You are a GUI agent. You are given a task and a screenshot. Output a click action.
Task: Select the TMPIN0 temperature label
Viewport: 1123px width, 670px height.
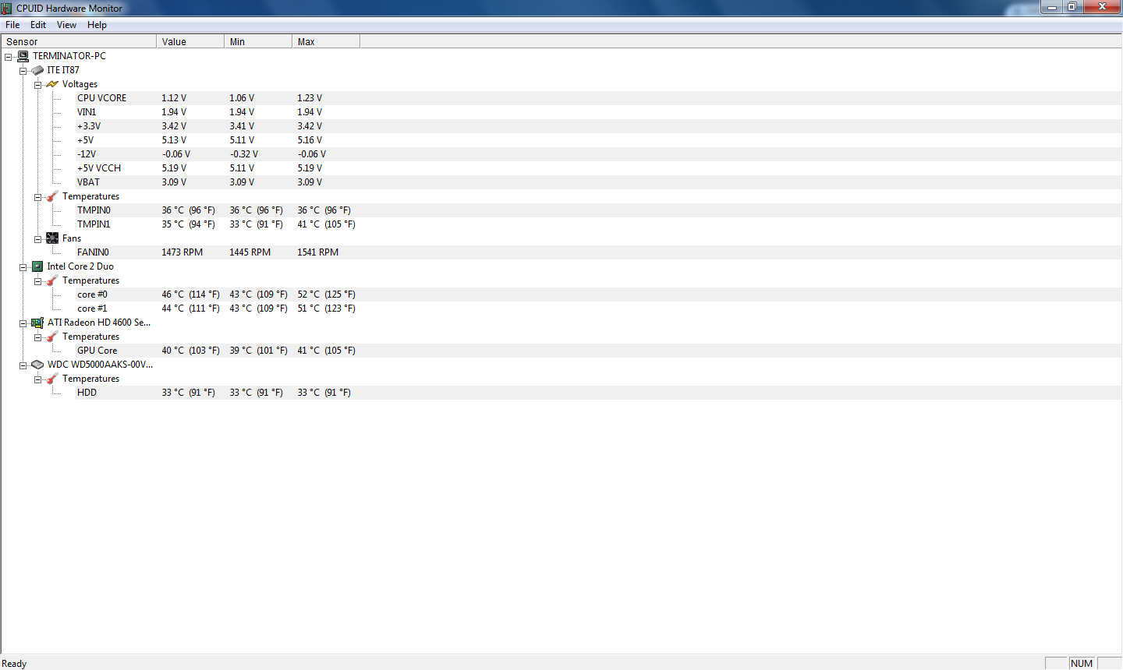tap(94, 210)
